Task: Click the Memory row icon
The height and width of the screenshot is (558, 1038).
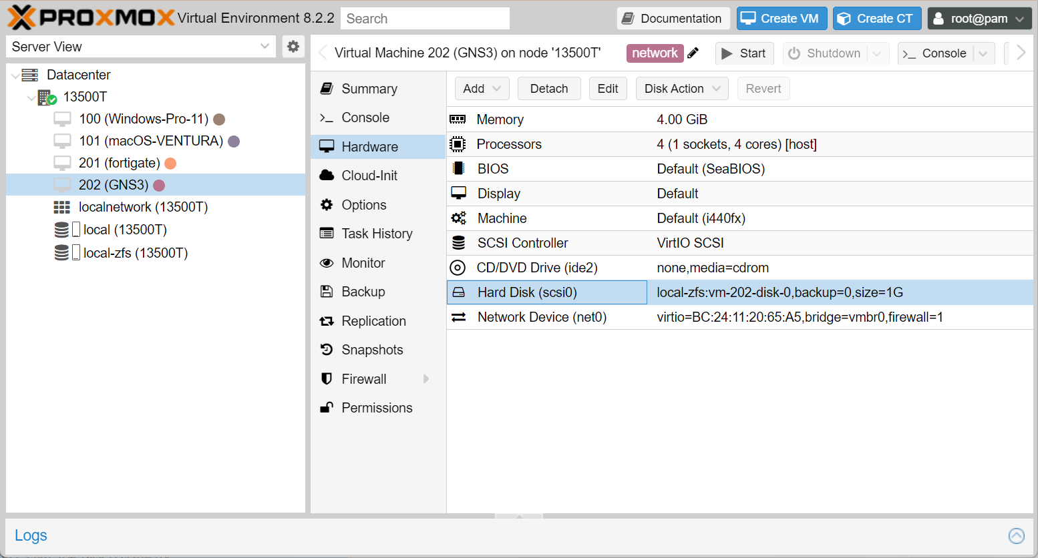Action: [x=458, y=119]
